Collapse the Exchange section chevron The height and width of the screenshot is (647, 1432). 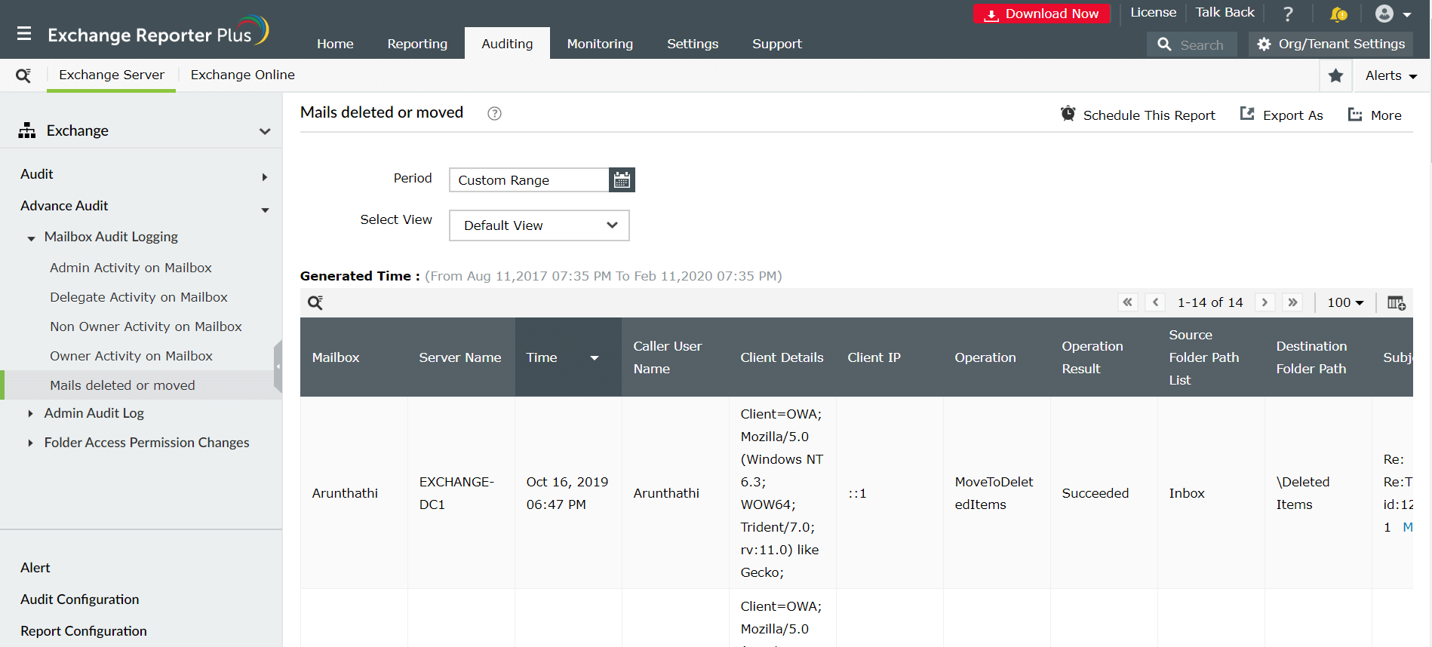[x=265, y=131]
